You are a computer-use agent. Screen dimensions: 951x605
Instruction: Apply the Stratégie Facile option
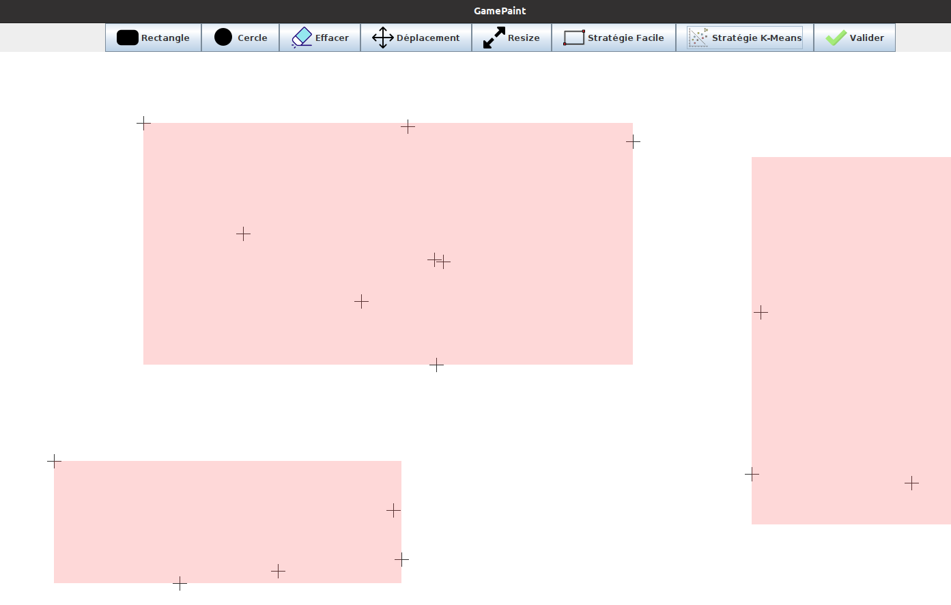614,38
